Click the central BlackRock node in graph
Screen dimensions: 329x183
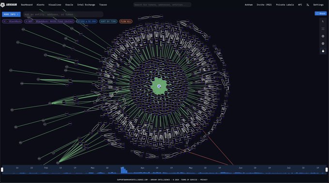(x=159, y=86)
